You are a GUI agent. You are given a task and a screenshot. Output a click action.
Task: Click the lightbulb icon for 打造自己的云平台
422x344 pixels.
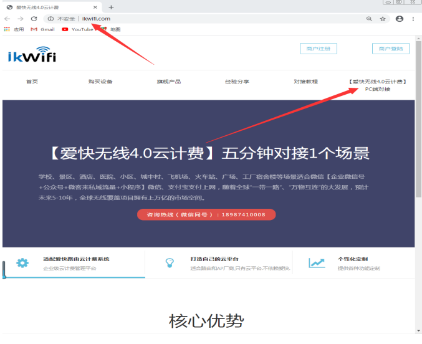point(170,263)
